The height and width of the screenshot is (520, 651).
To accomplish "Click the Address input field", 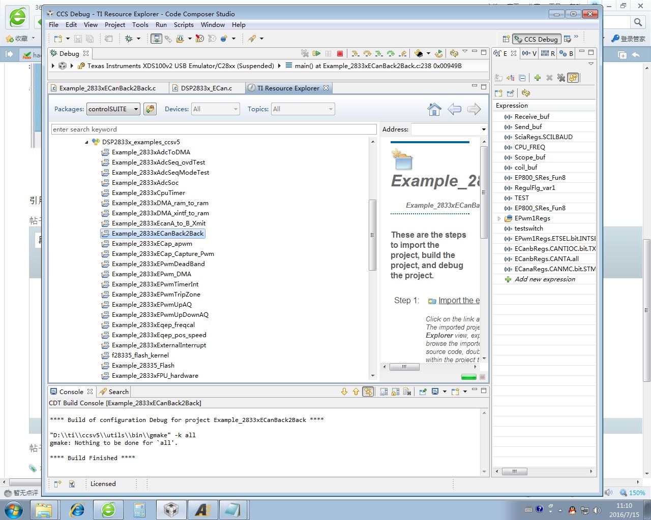I will [446, 129].
